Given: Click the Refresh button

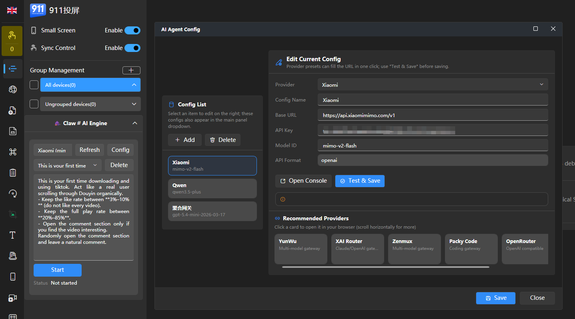Looking at the screenshot, I should pyautogui.click(x=90, y=150).
